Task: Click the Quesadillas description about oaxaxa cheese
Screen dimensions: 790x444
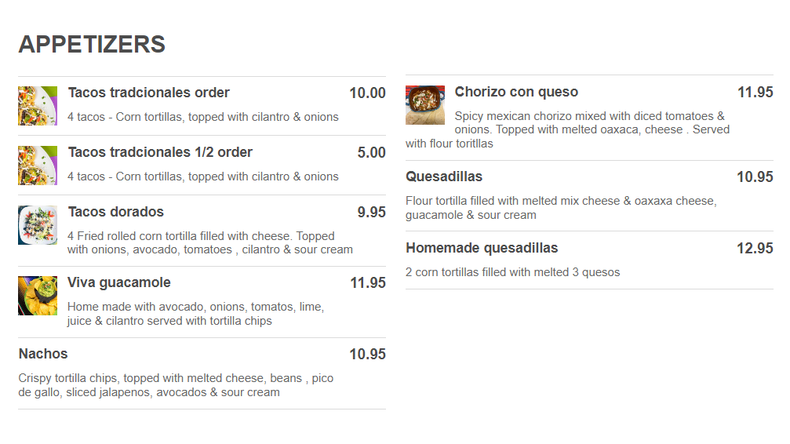Action: [560, 208]
